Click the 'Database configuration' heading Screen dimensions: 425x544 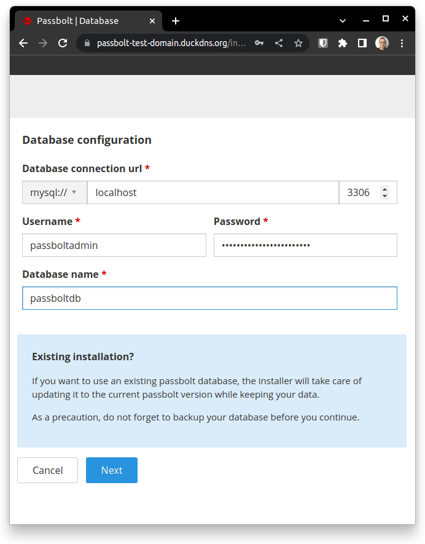[87, 140]
